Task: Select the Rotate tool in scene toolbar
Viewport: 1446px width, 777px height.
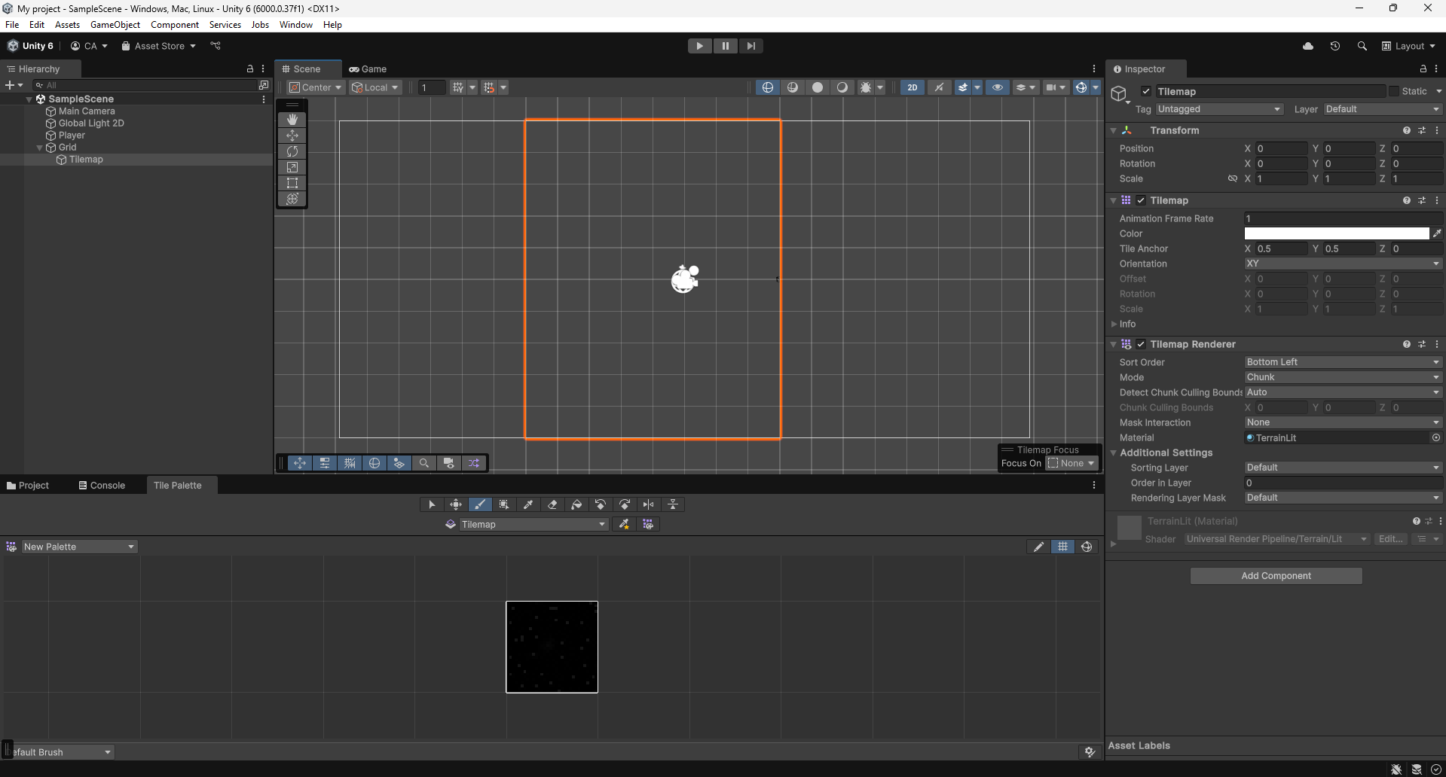Action: [292, 151]
